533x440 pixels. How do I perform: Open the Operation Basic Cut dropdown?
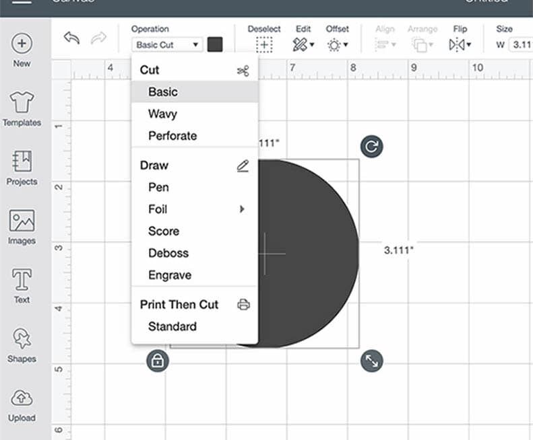[x=167, y=45]
